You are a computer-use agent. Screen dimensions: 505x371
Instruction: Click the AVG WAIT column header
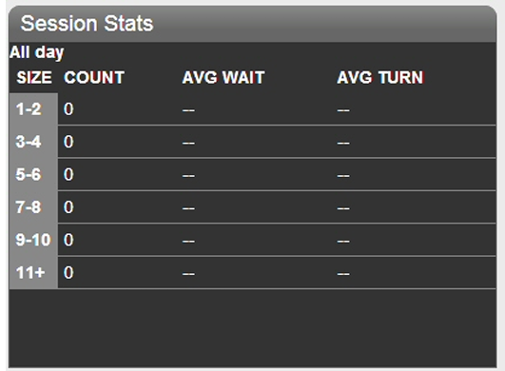(223, 78)
